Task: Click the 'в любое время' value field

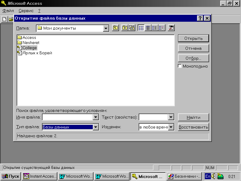Action: click(154, 127)
